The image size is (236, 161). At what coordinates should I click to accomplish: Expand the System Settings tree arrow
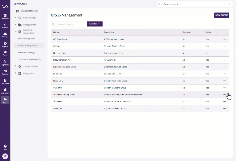pyautogui.click(x=16, y=66)
